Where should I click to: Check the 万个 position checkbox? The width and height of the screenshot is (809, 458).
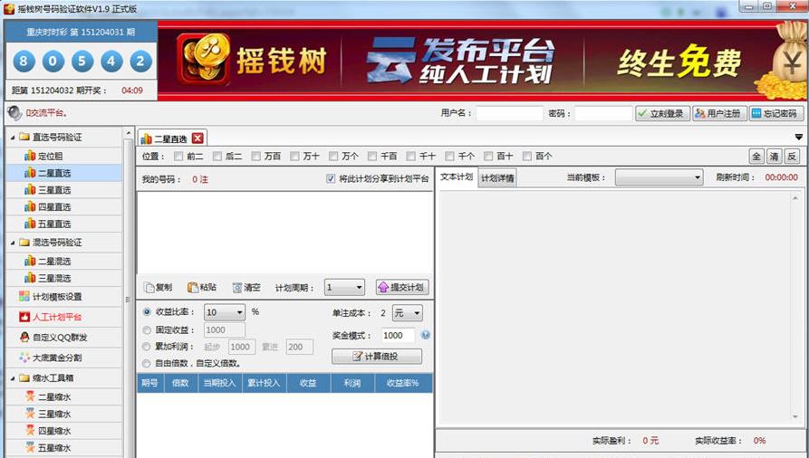[x=333, y=156]
